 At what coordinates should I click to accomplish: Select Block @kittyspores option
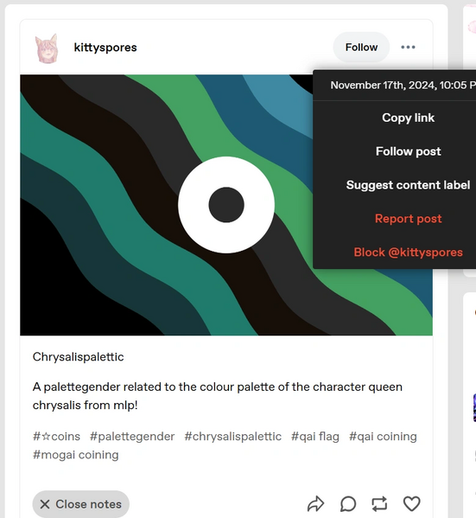(x=408, y=253)
